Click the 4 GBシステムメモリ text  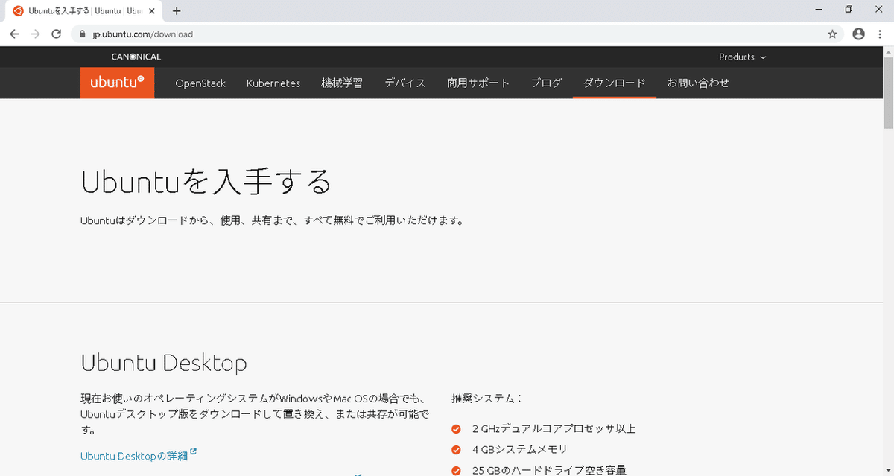520,449
